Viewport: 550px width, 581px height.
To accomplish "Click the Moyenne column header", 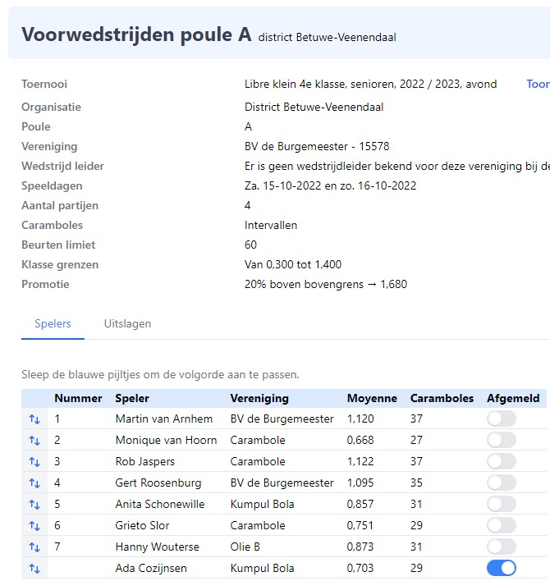I will coord(372,398).
